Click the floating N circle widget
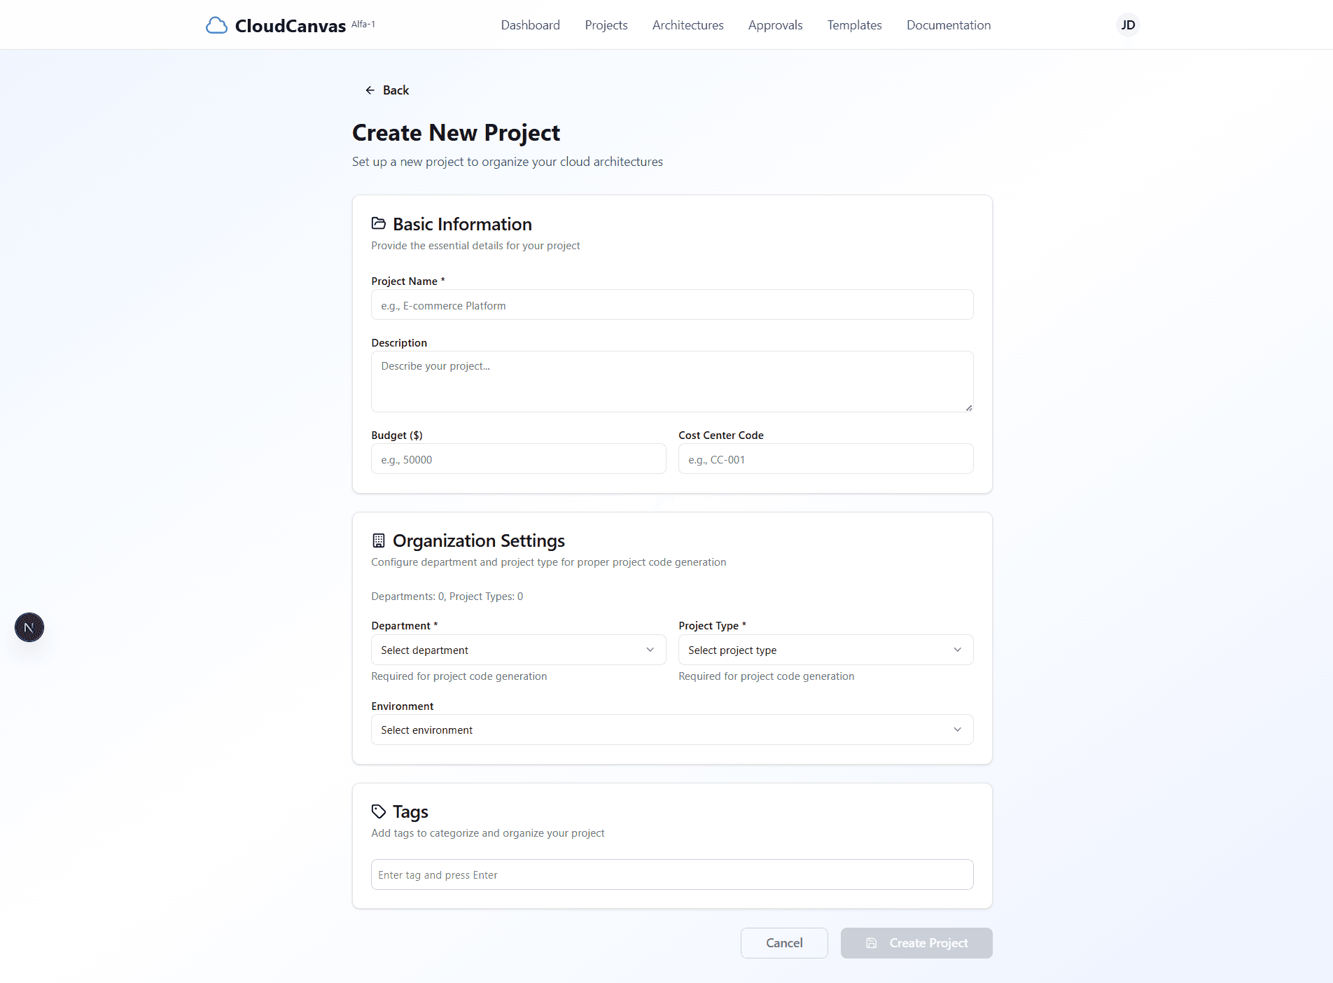This screenshot has width=1333, height=983. [x=29, y=627]
